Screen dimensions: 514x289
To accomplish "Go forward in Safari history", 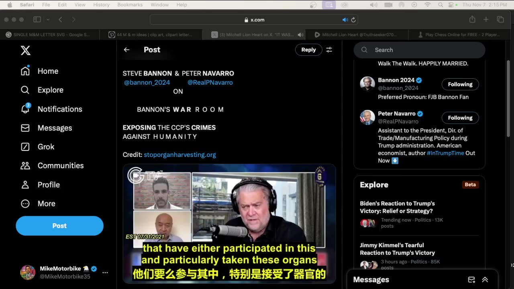I will pos(73,20).
